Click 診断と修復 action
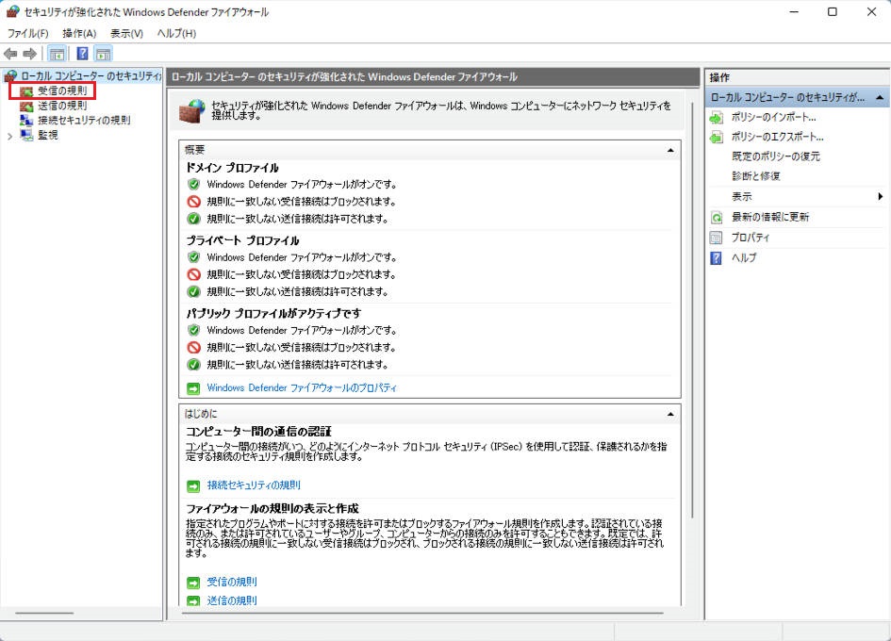 [x=756, y=176]
